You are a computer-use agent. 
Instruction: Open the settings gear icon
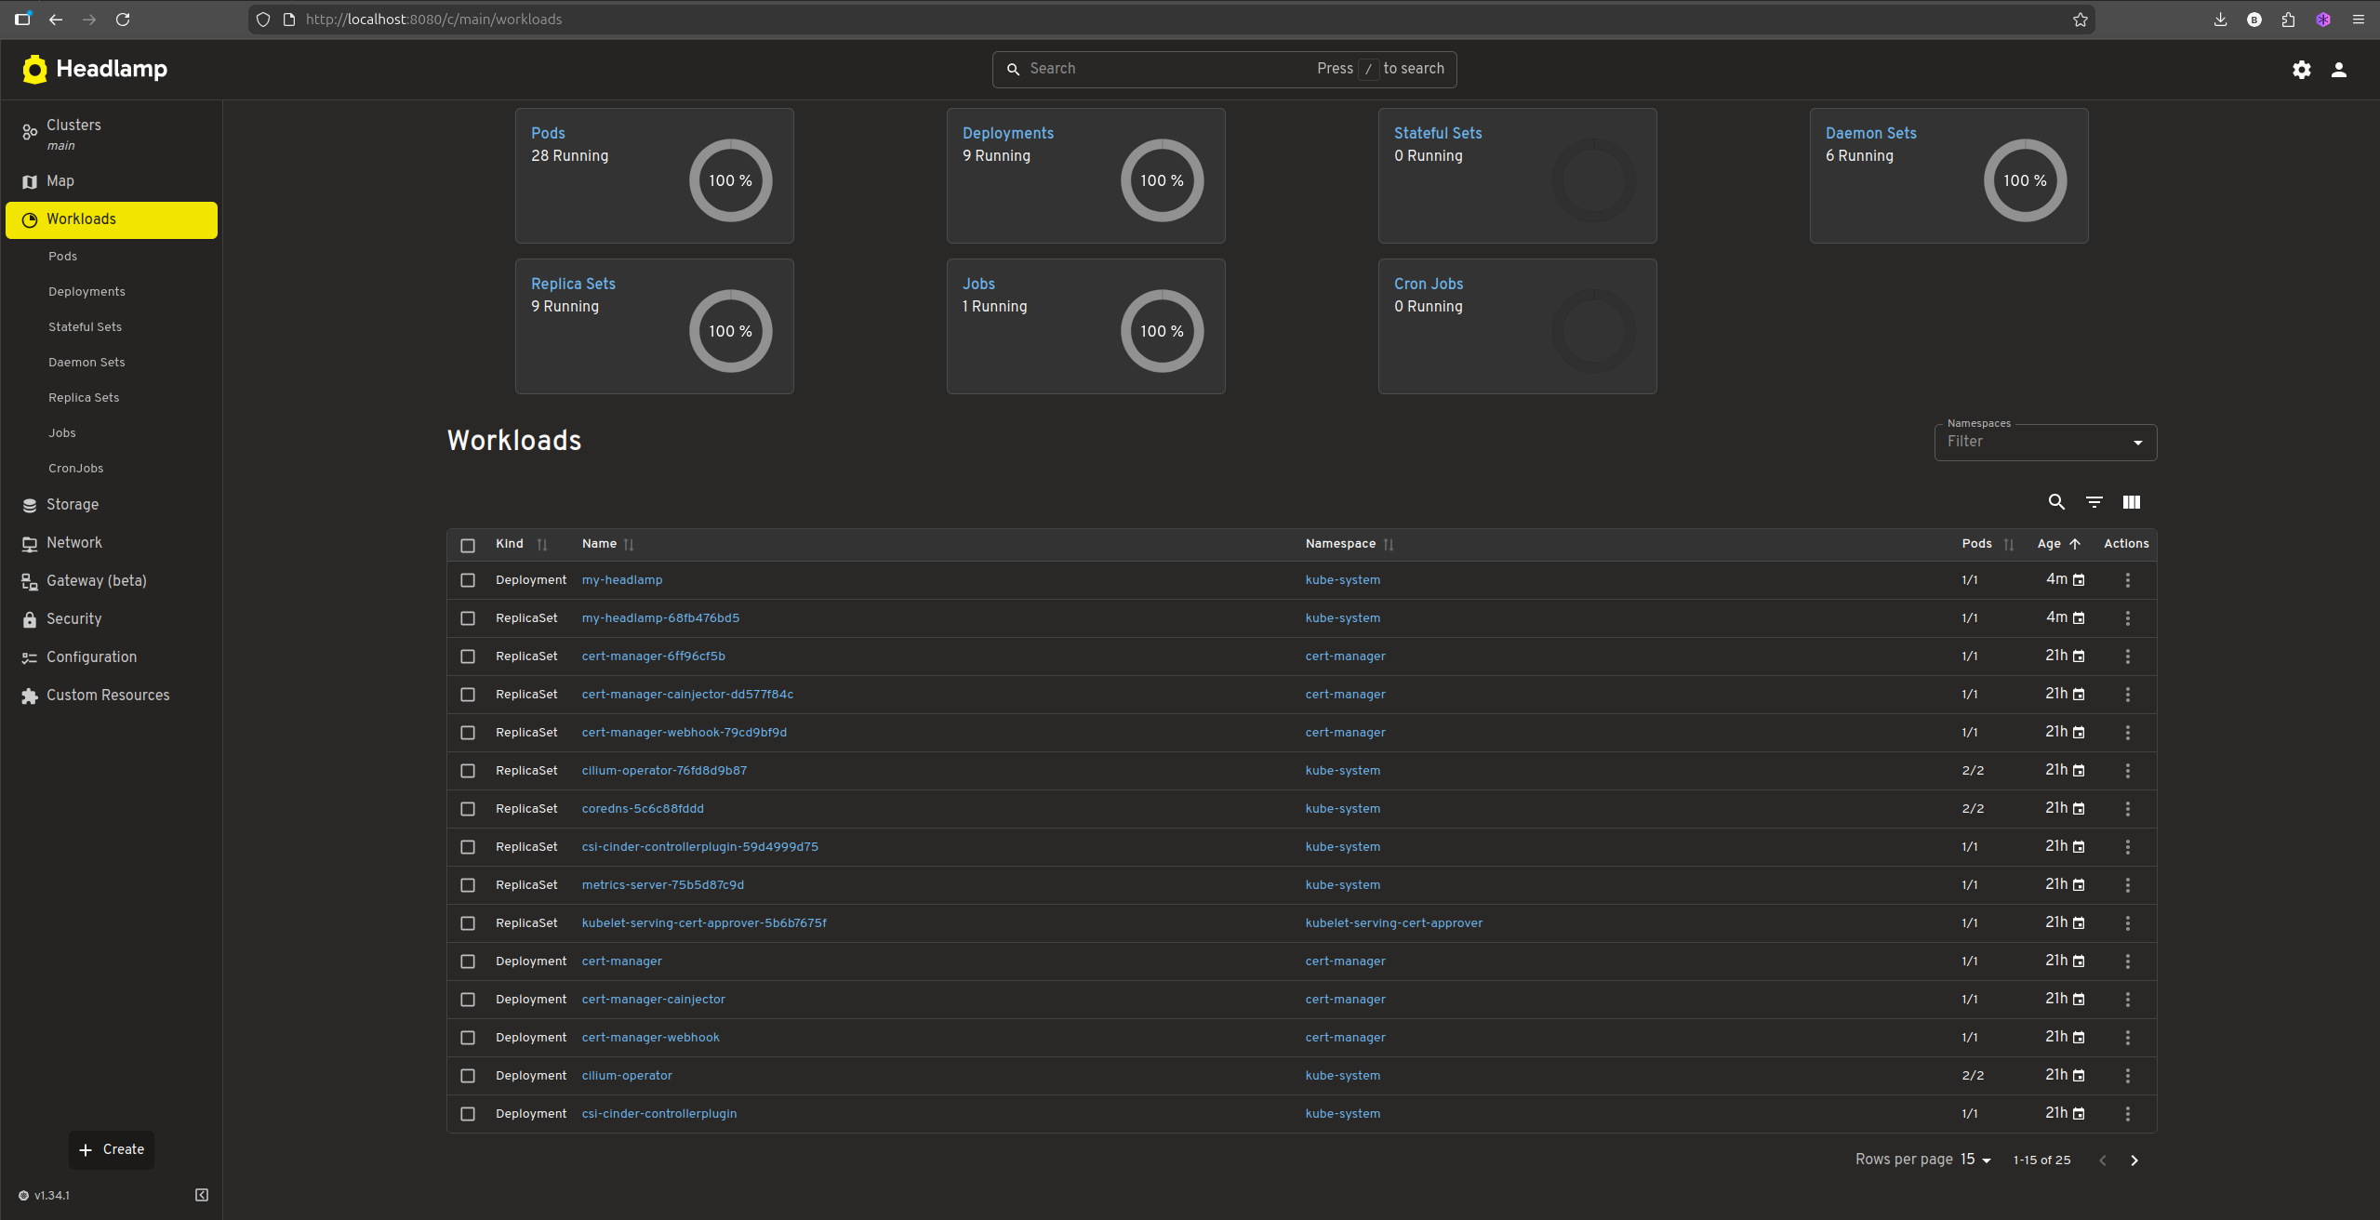[x=2301, y=70]
